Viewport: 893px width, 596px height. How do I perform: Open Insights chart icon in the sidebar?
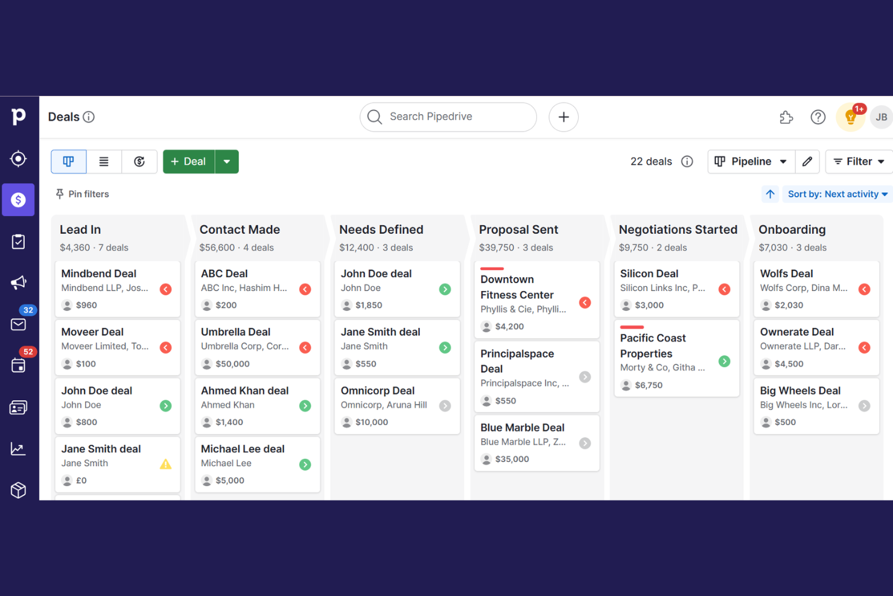pos(18,449)
